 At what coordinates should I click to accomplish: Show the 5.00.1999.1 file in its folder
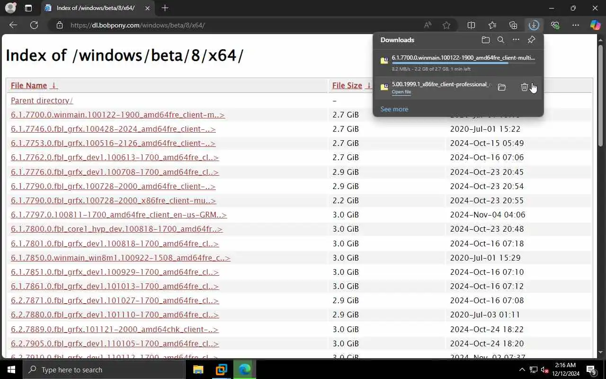click(x=502, y=87)
